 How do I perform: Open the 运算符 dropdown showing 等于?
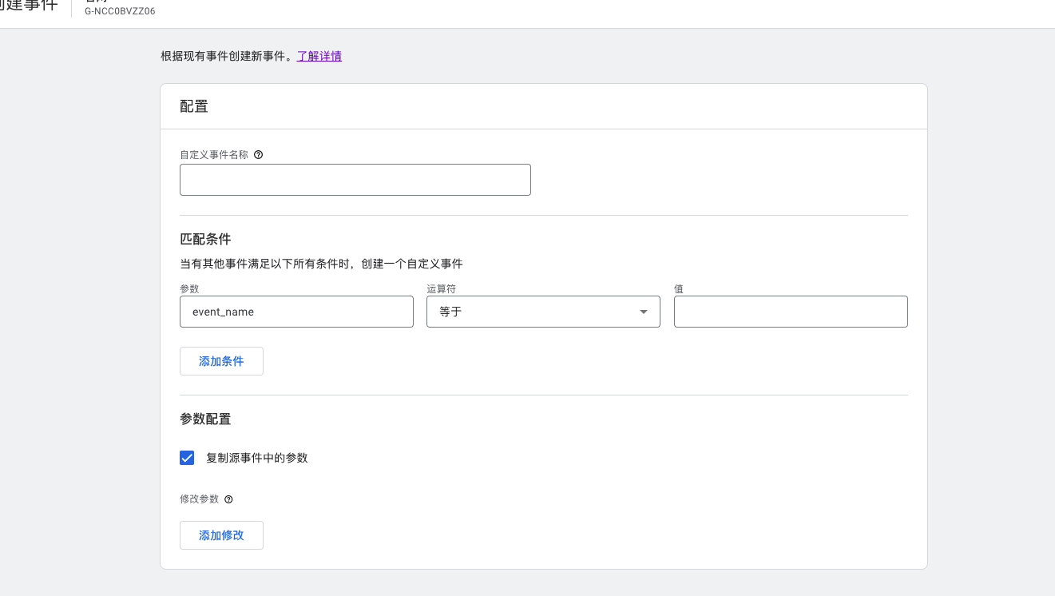[543, 312]
